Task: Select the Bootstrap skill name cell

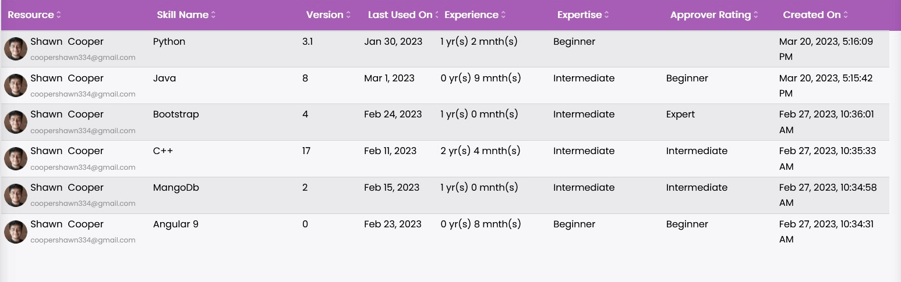Action: point(176,115)
